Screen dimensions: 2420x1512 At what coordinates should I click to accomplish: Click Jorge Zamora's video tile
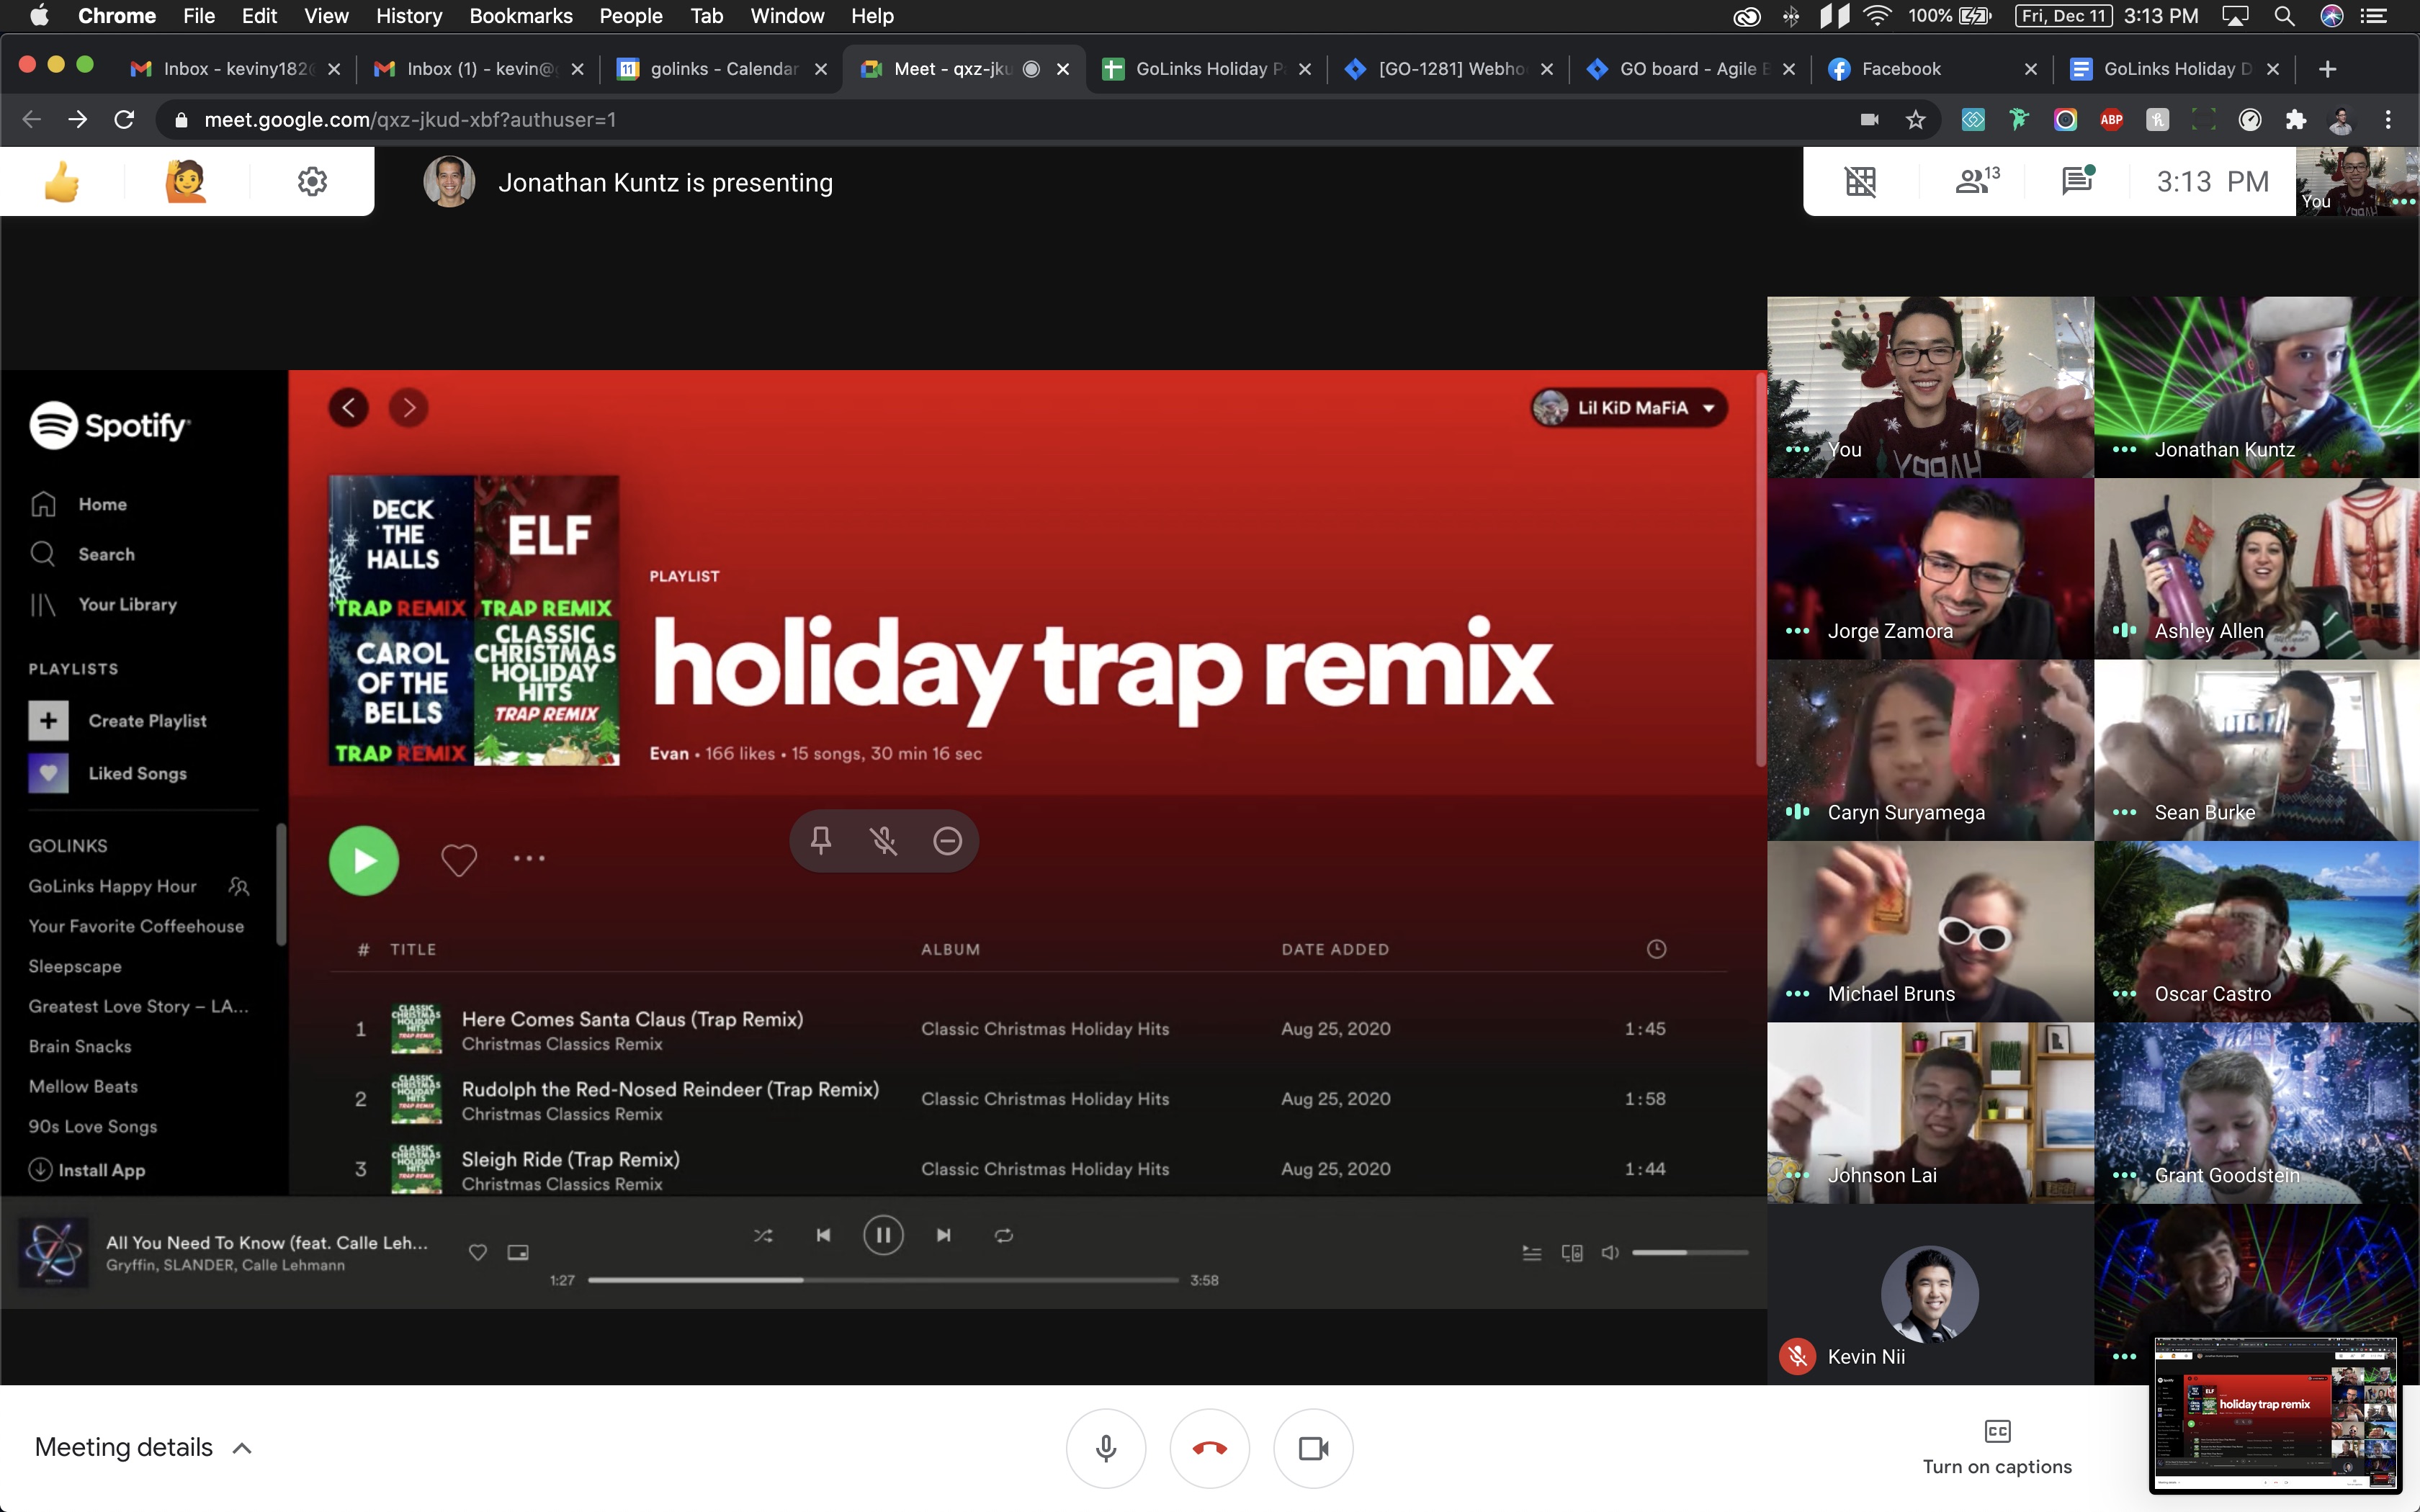coord(1930,568)
